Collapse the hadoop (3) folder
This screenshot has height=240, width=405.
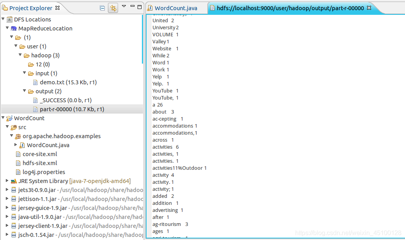[20, 55]
